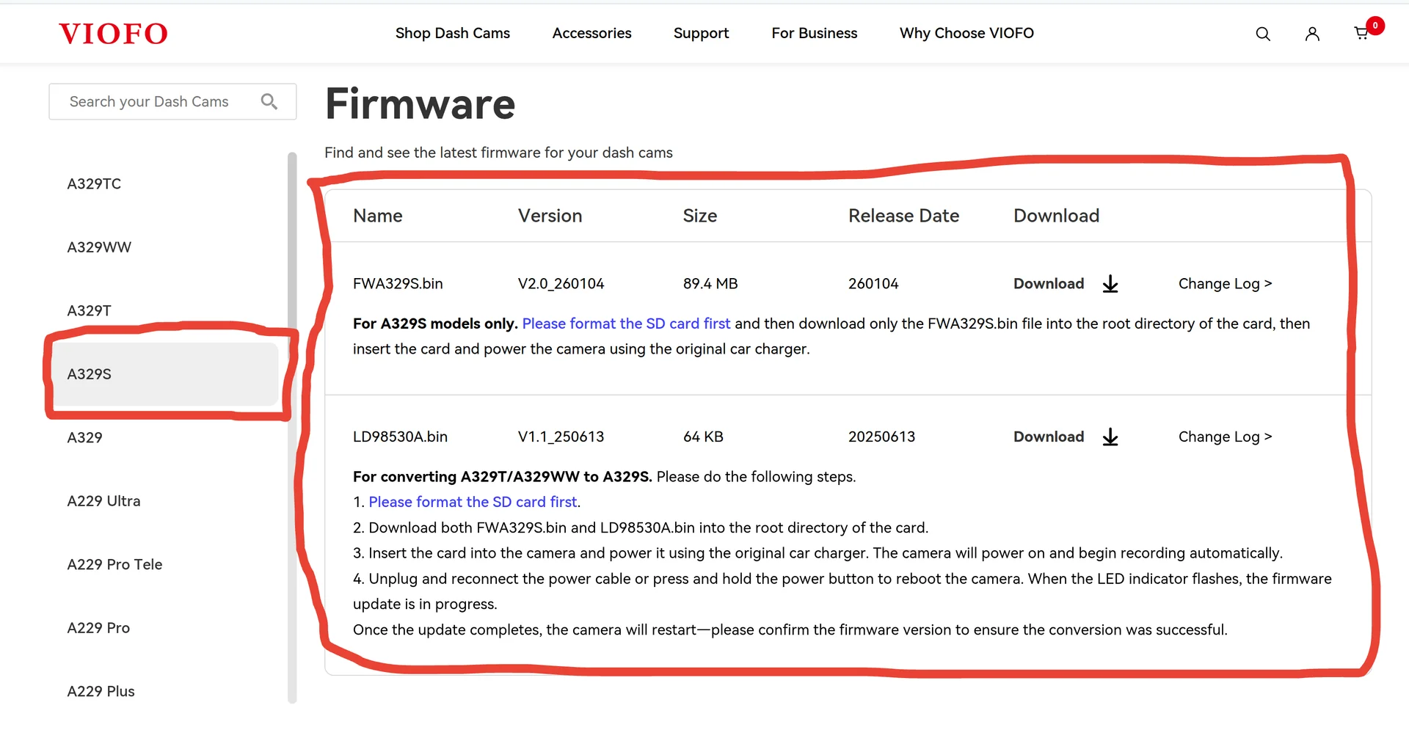Open the Support menu

[x=701, y=33]
